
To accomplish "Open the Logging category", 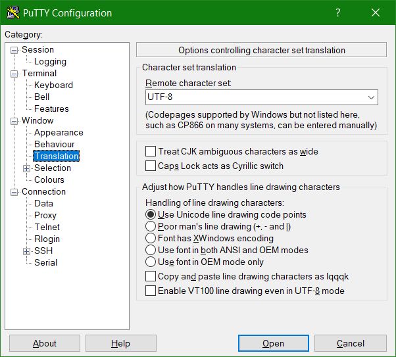I will (x=50, y=62).
